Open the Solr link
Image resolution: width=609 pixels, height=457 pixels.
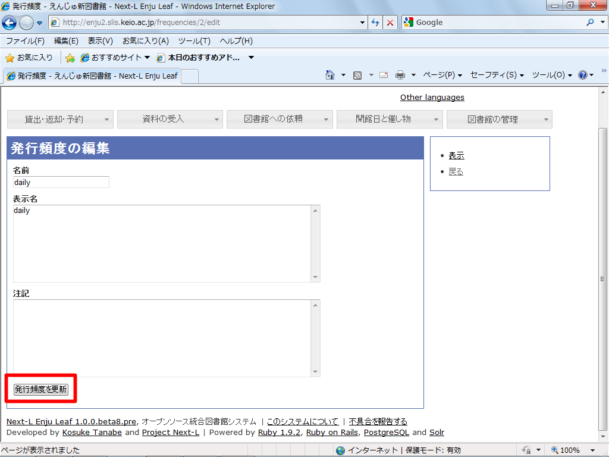click(x=437, y=433)
